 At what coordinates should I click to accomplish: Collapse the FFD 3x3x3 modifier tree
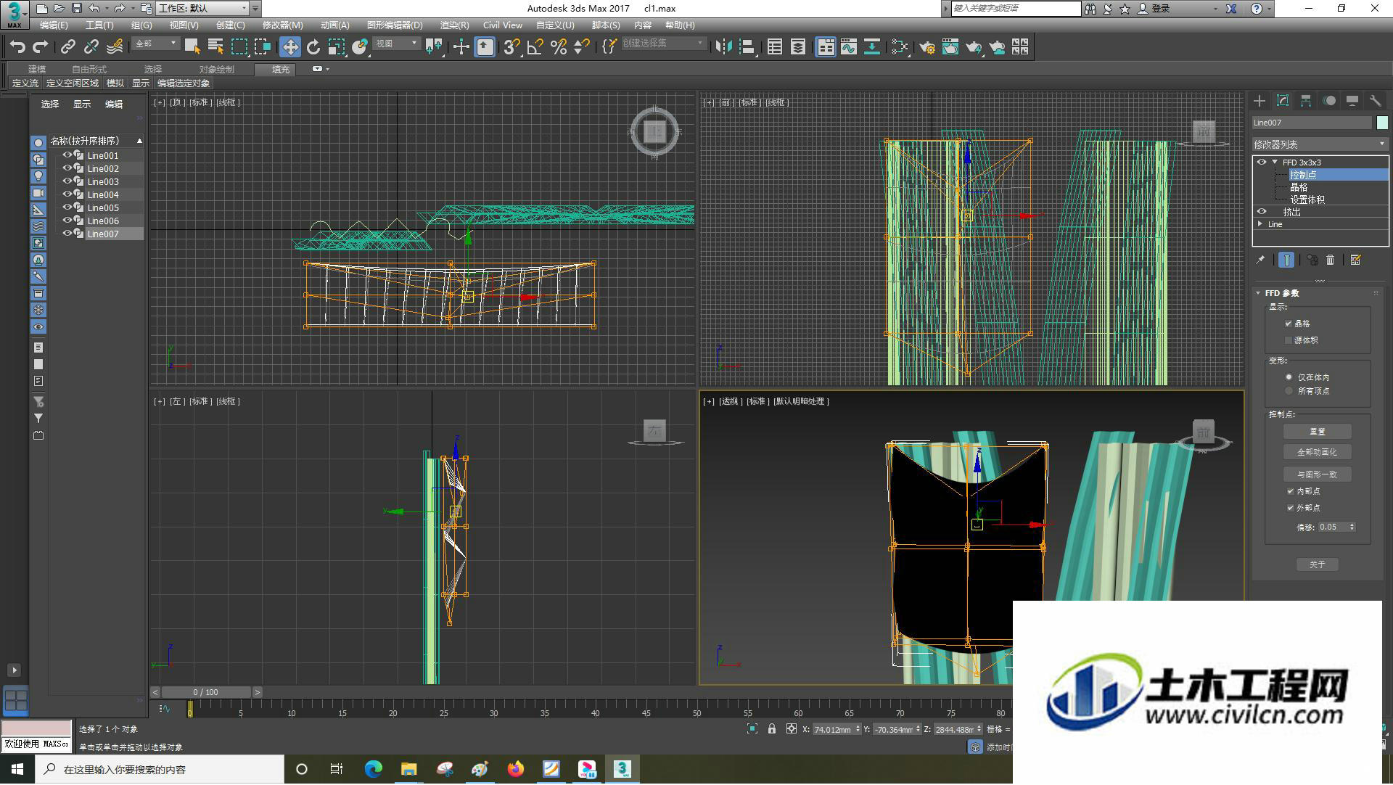point(1275,163)
